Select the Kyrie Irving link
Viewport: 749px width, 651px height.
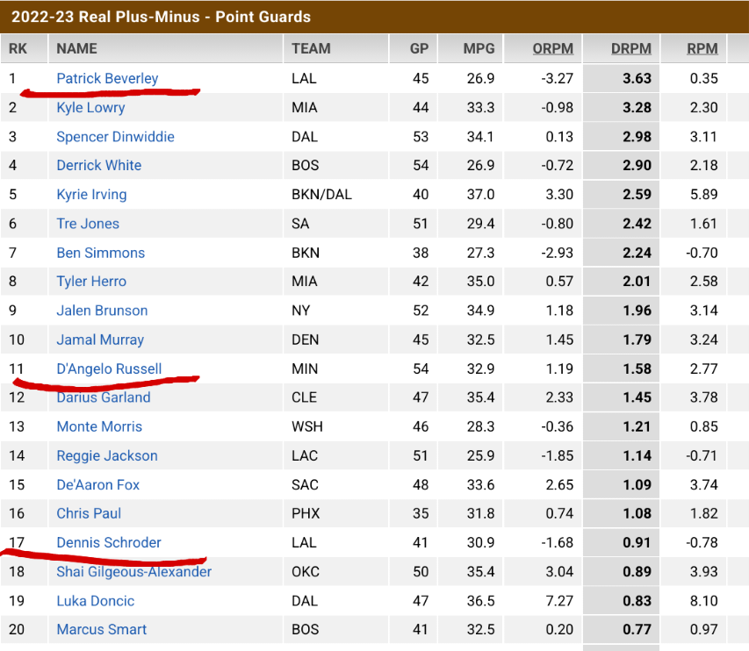click(x=91, y=194)
